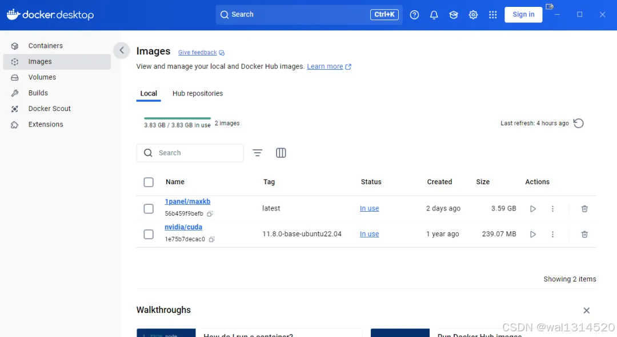Click the Sign in button
The image size is (617, 337).
click(523, 14)
